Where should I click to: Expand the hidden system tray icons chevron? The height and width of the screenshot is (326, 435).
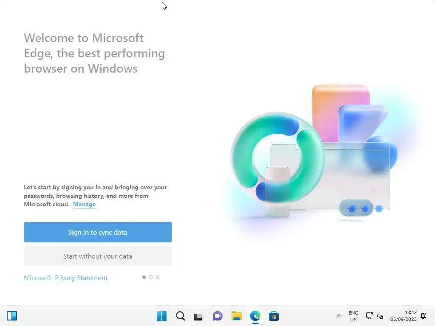339,316
